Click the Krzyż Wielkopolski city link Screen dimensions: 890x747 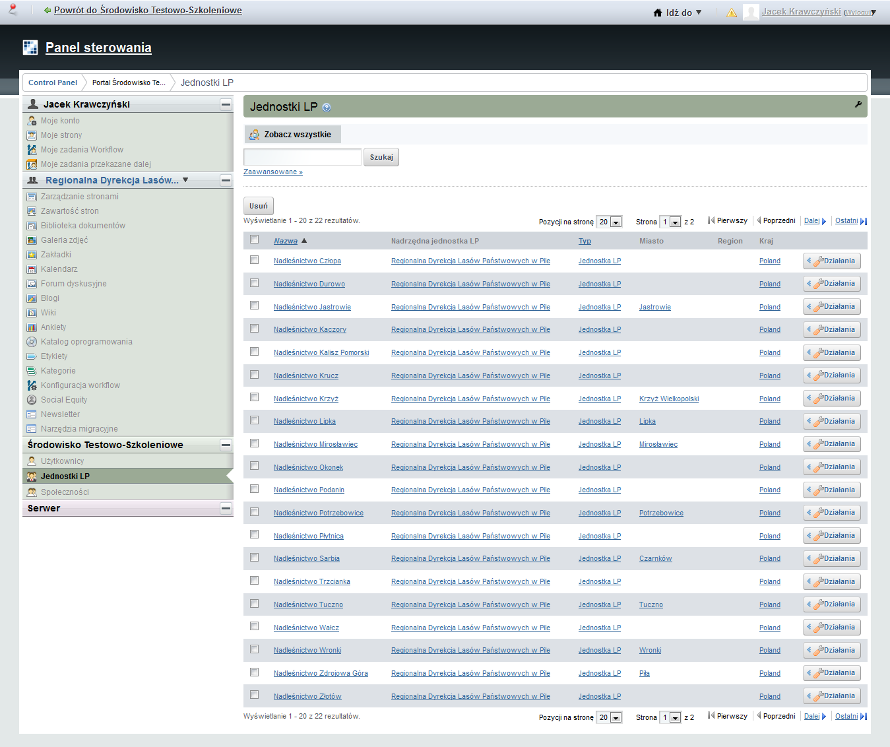[x=669, y=399]
